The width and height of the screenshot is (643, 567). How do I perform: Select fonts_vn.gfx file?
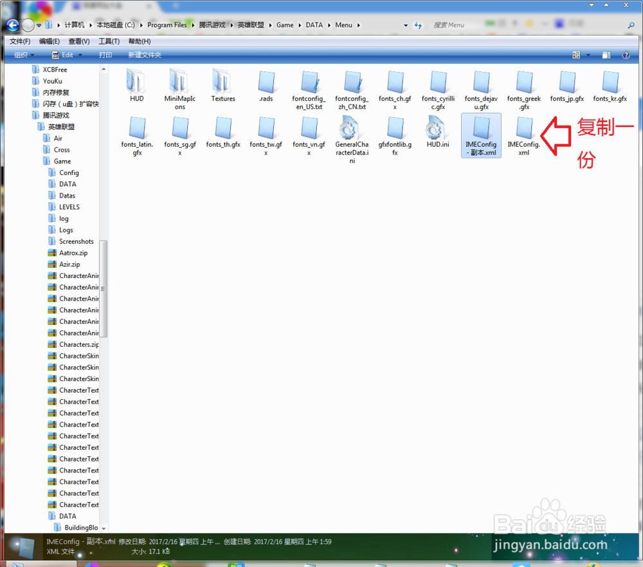tap(309, 136)
